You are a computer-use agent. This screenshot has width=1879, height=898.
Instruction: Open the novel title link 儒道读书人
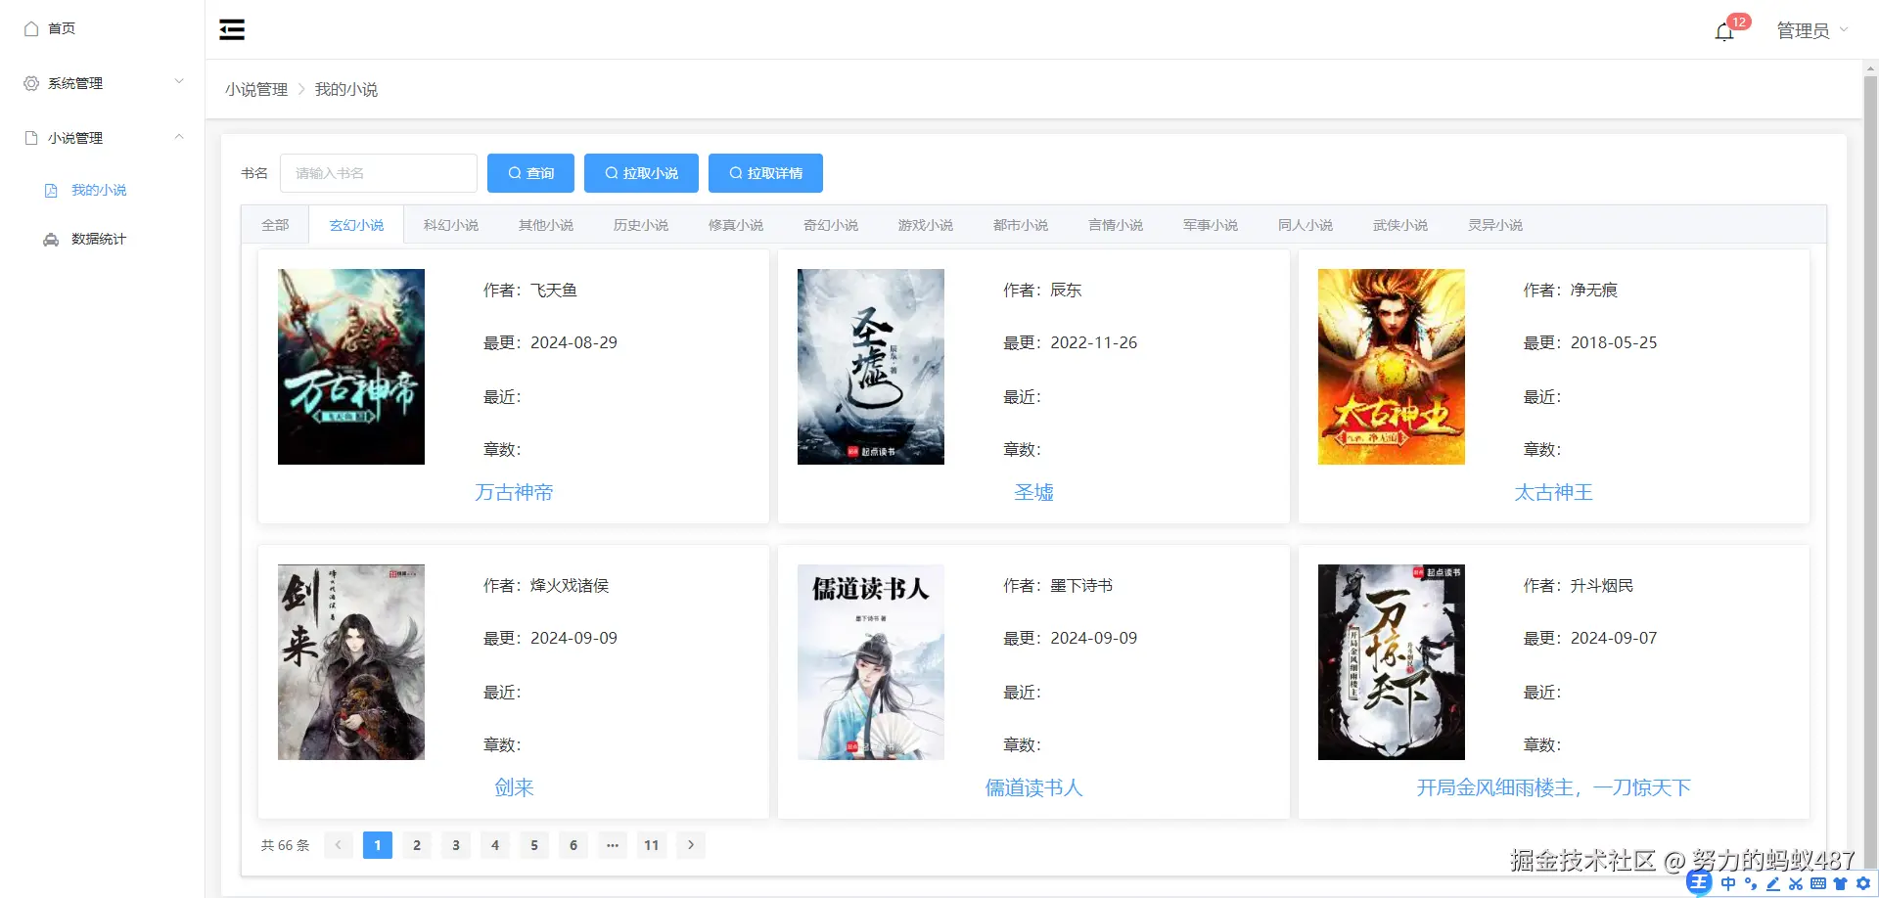[x=1033, y=787]
